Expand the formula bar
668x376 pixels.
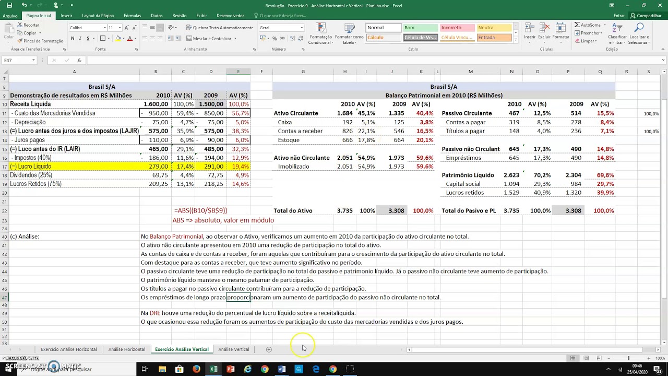click(663, 60)
